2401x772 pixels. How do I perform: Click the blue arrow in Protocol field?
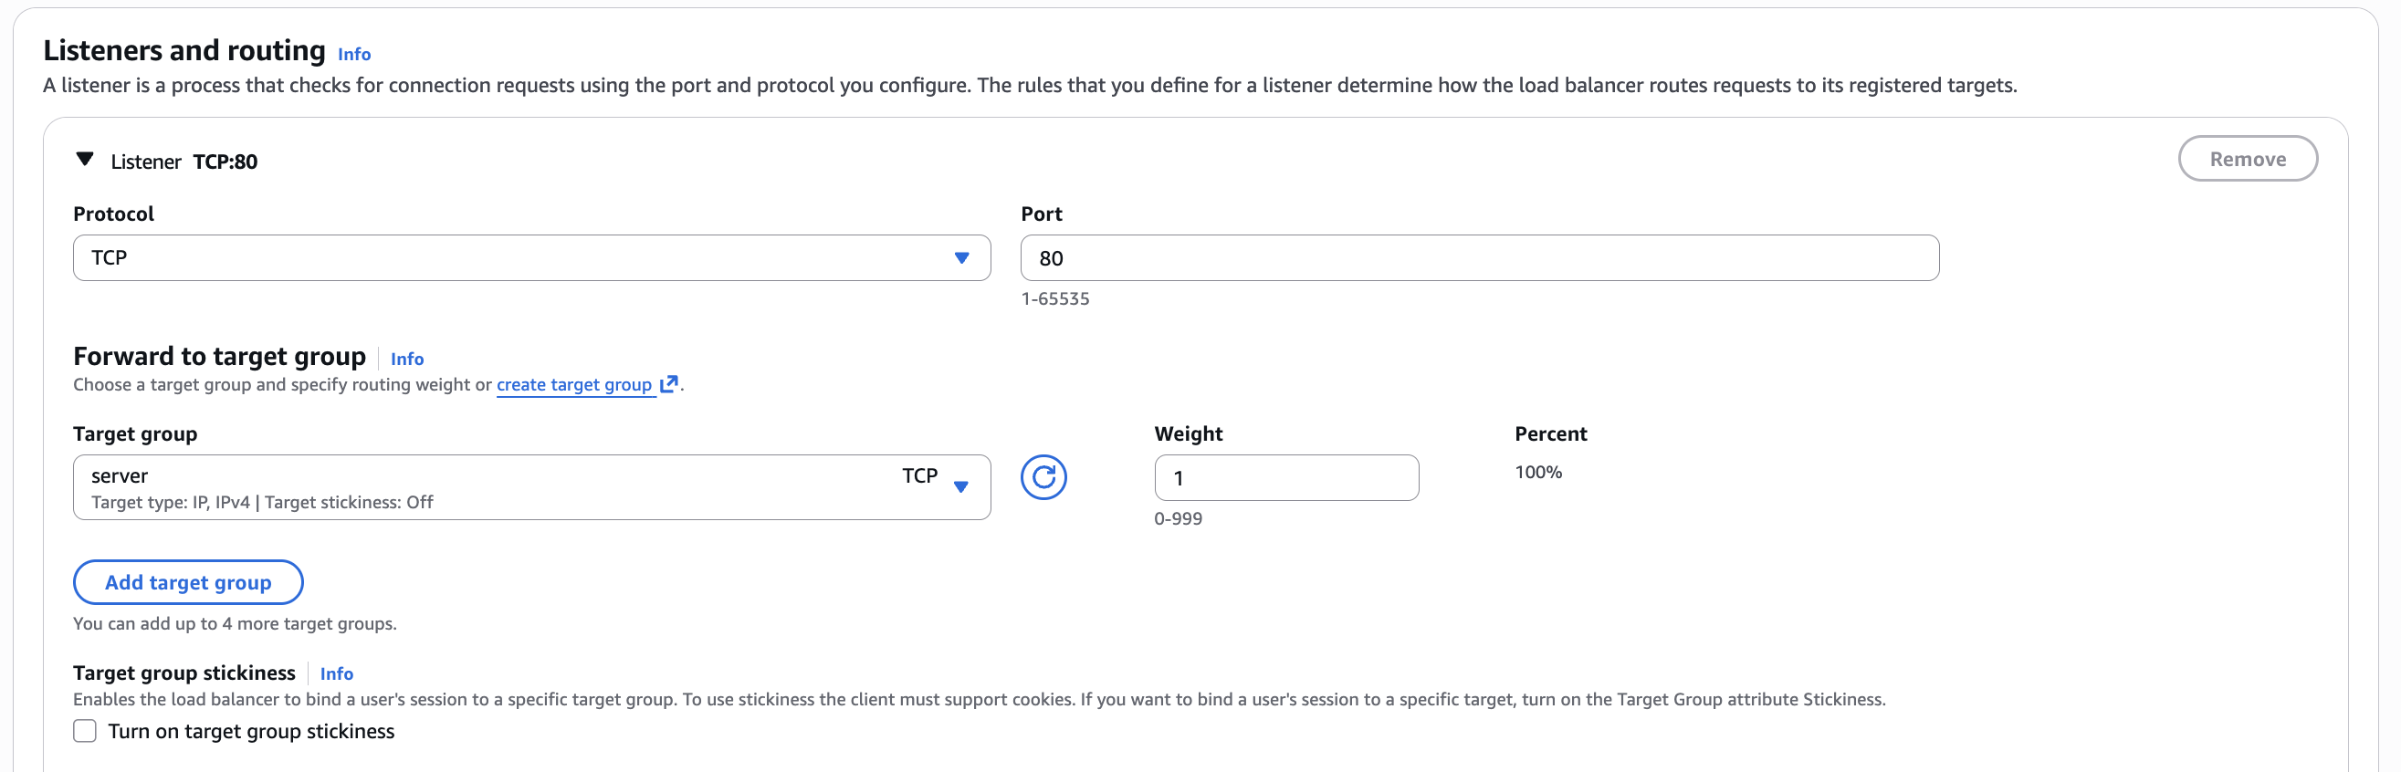pyautogui.click(x=961, y=258)
